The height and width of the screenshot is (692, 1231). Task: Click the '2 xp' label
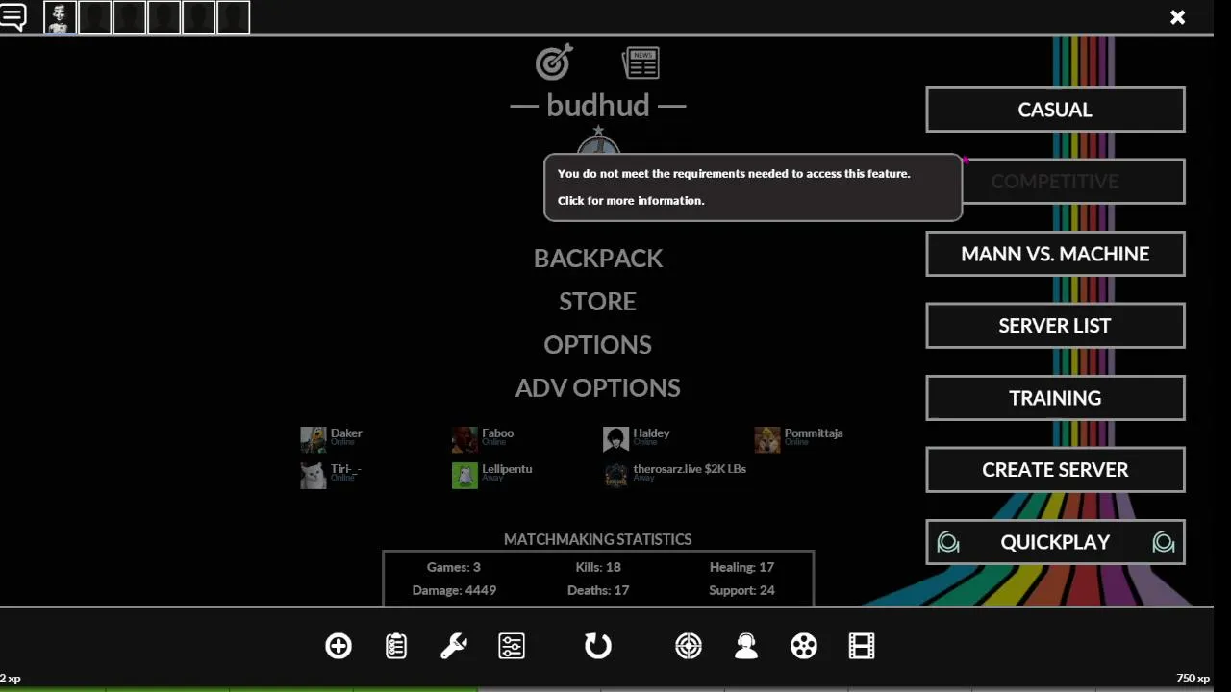(x=11, y=679)
